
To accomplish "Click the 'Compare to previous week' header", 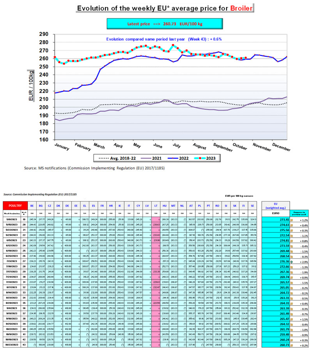I will [x=299, y=213].
